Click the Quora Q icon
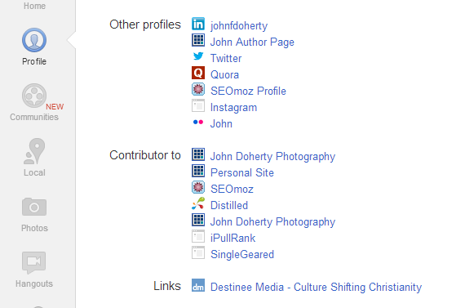Image resolution: width=465 pixels, height=308 pixels. (x=198, y=73)
